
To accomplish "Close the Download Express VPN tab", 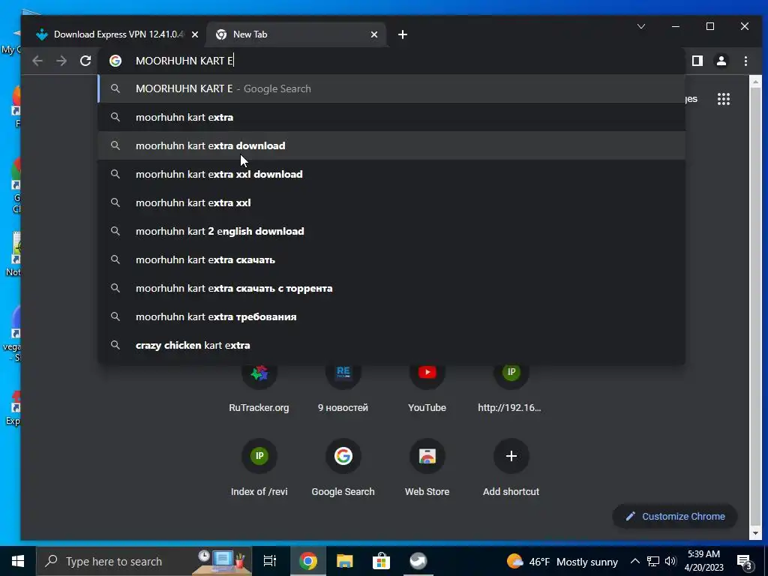I will coord(195,34).
